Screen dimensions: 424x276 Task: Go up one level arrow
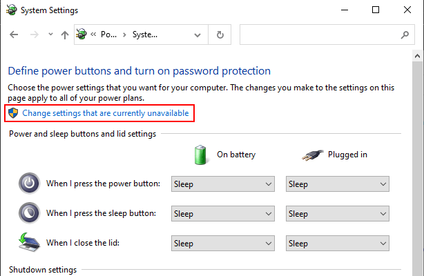(x=65, y=35)
